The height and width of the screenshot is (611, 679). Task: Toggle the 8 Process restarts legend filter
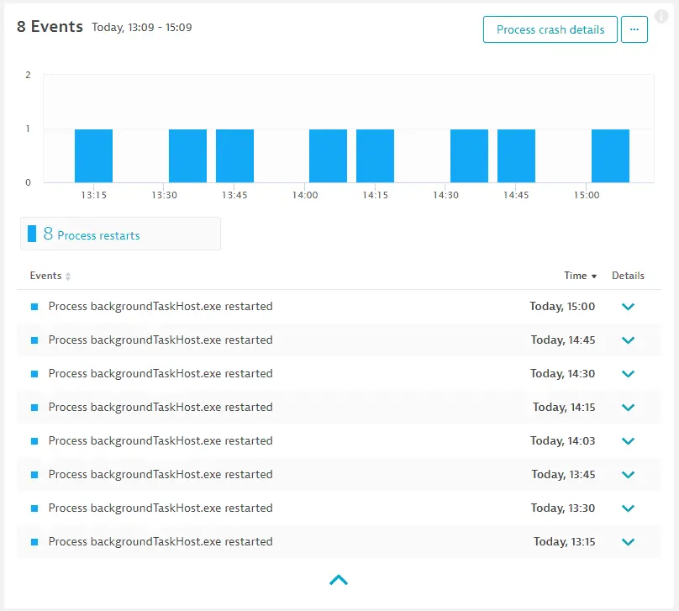120,234
